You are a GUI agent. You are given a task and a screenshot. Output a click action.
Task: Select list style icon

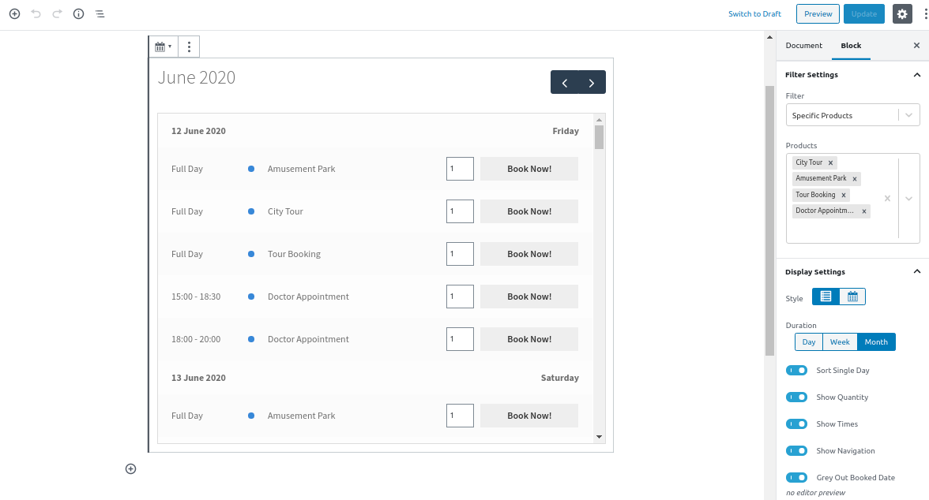click(826, 297)
